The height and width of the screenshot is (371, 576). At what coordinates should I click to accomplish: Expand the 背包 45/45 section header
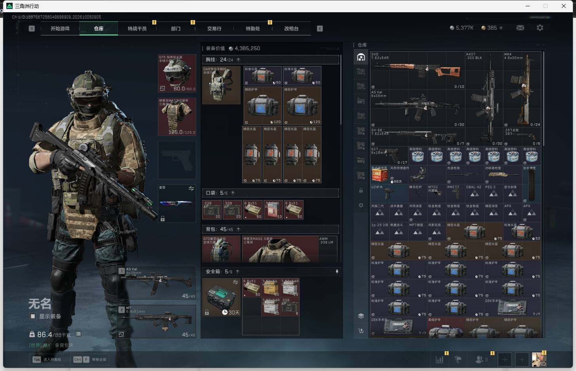click(271, 229)
